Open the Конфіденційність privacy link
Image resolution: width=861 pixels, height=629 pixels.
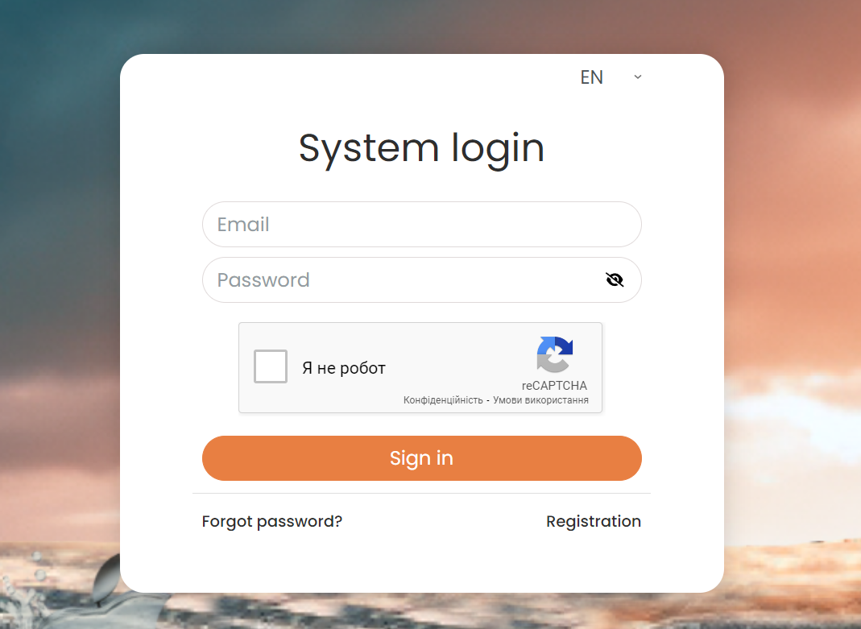coord(443,400)
